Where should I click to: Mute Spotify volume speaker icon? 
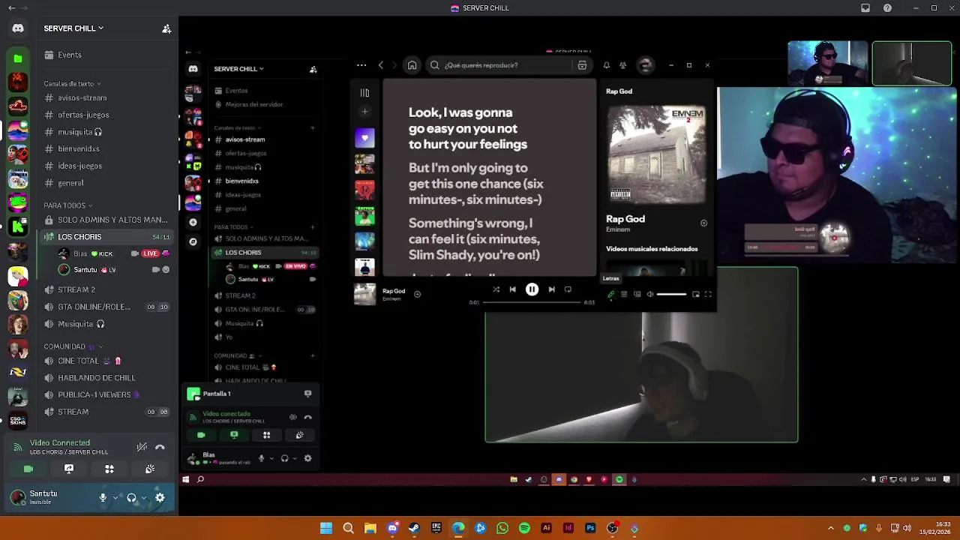pos(650,294)
